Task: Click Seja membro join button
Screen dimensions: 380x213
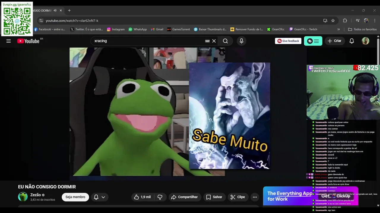Action: pyautogui.click(x=75, y=197)
